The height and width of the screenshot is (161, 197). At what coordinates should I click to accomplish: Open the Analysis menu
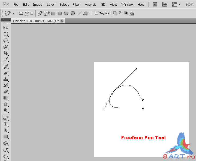[90, 5]
